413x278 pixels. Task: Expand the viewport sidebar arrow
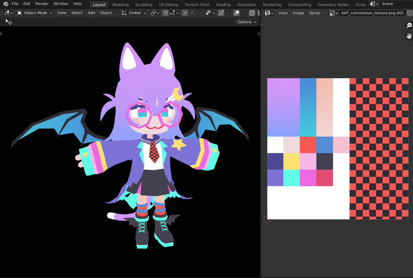click(x=259, y=33)
